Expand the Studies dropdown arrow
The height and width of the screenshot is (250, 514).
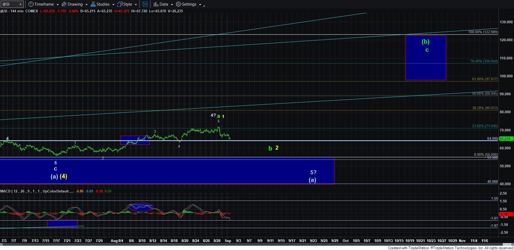point(113,5)
